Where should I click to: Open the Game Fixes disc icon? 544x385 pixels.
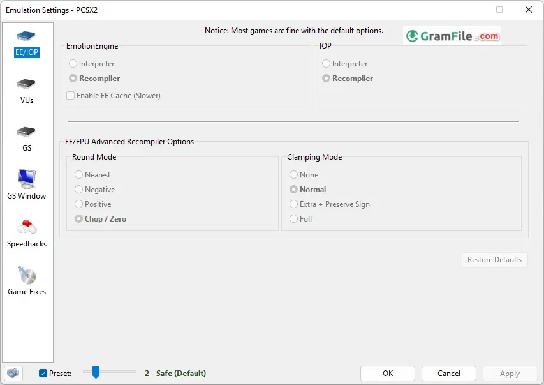[27, 275]
